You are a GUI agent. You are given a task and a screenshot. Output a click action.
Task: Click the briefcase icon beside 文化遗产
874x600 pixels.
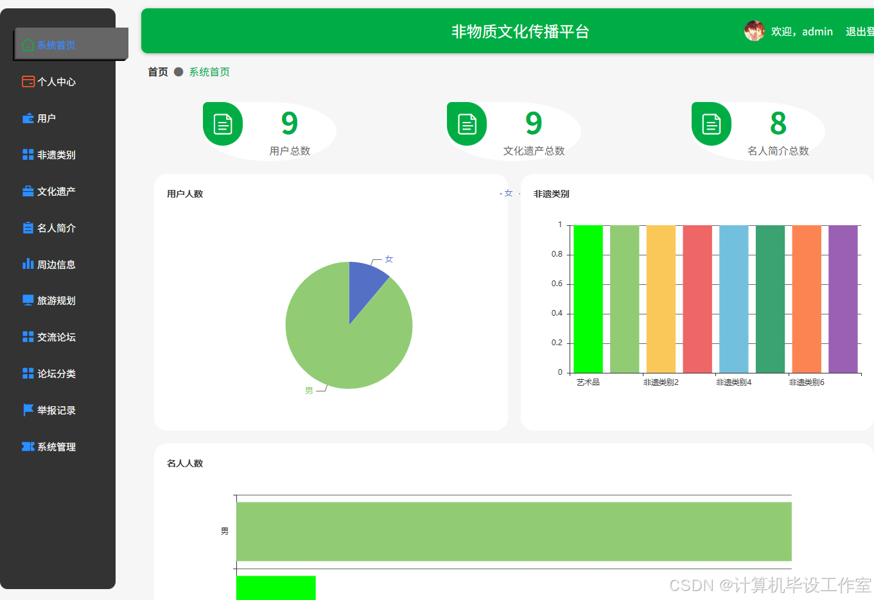coord(28,191)
